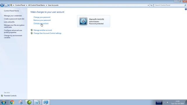Click the Control Panel icon in address bar
The width and height of the screenshot is (187, 105).
coord(11,5)
